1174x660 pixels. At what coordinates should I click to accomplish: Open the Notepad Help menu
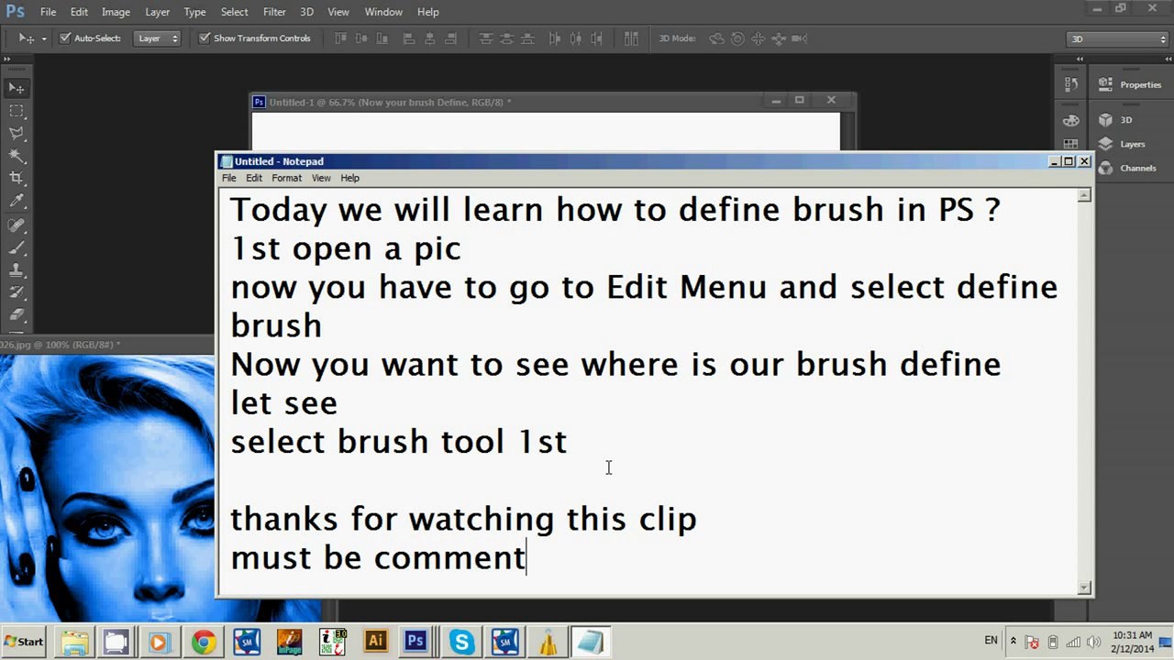(349, 178)
